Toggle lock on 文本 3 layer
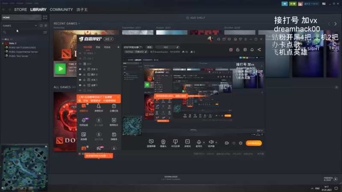This screenshot has width=342, height=192. click(x=84, y=69)
